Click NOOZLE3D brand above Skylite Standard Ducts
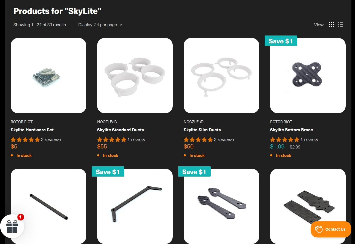The image size is (355, 244). (x=107, y=122)
